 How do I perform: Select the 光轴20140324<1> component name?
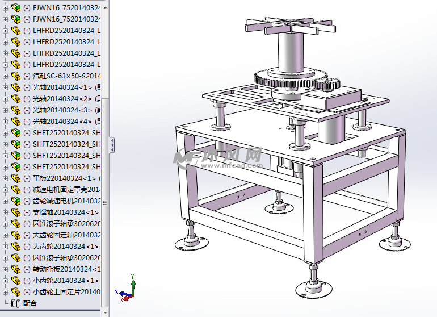click(x=62, y=87)
